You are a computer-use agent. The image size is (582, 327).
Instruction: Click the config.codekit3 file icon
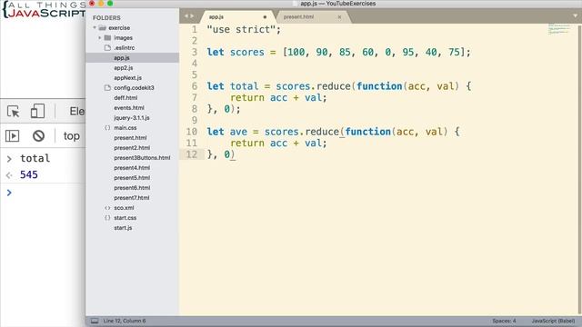[x=107, y=88]
